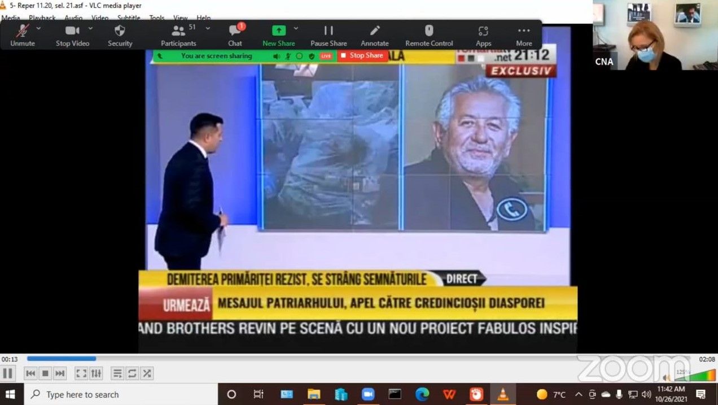Click the Stop Share button
The image size is (718, 405).
pos(362,55)
